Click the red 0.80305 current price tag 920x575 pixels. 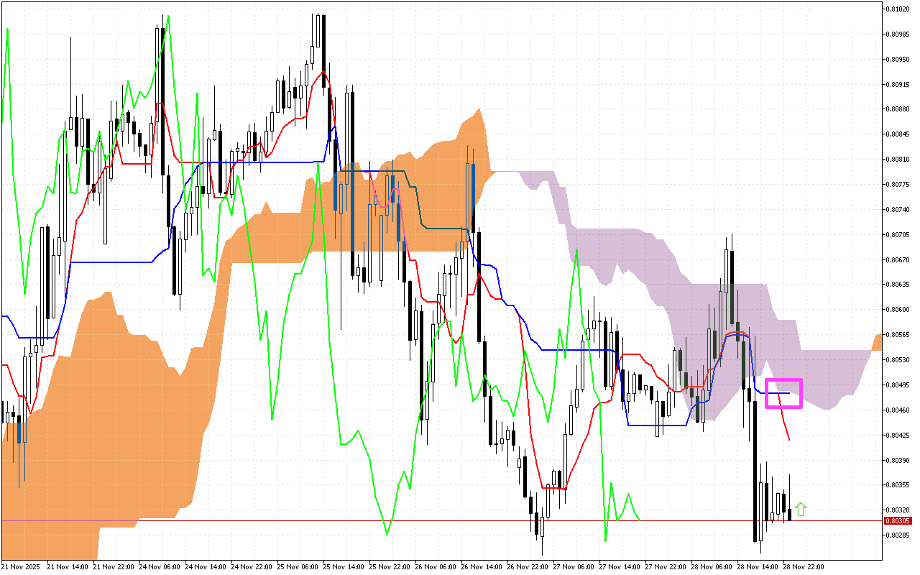point(898,520)
